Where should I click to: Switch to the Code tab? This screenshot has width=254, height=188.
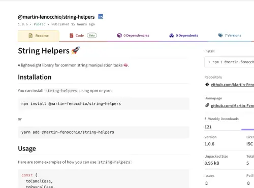(83, 35)
